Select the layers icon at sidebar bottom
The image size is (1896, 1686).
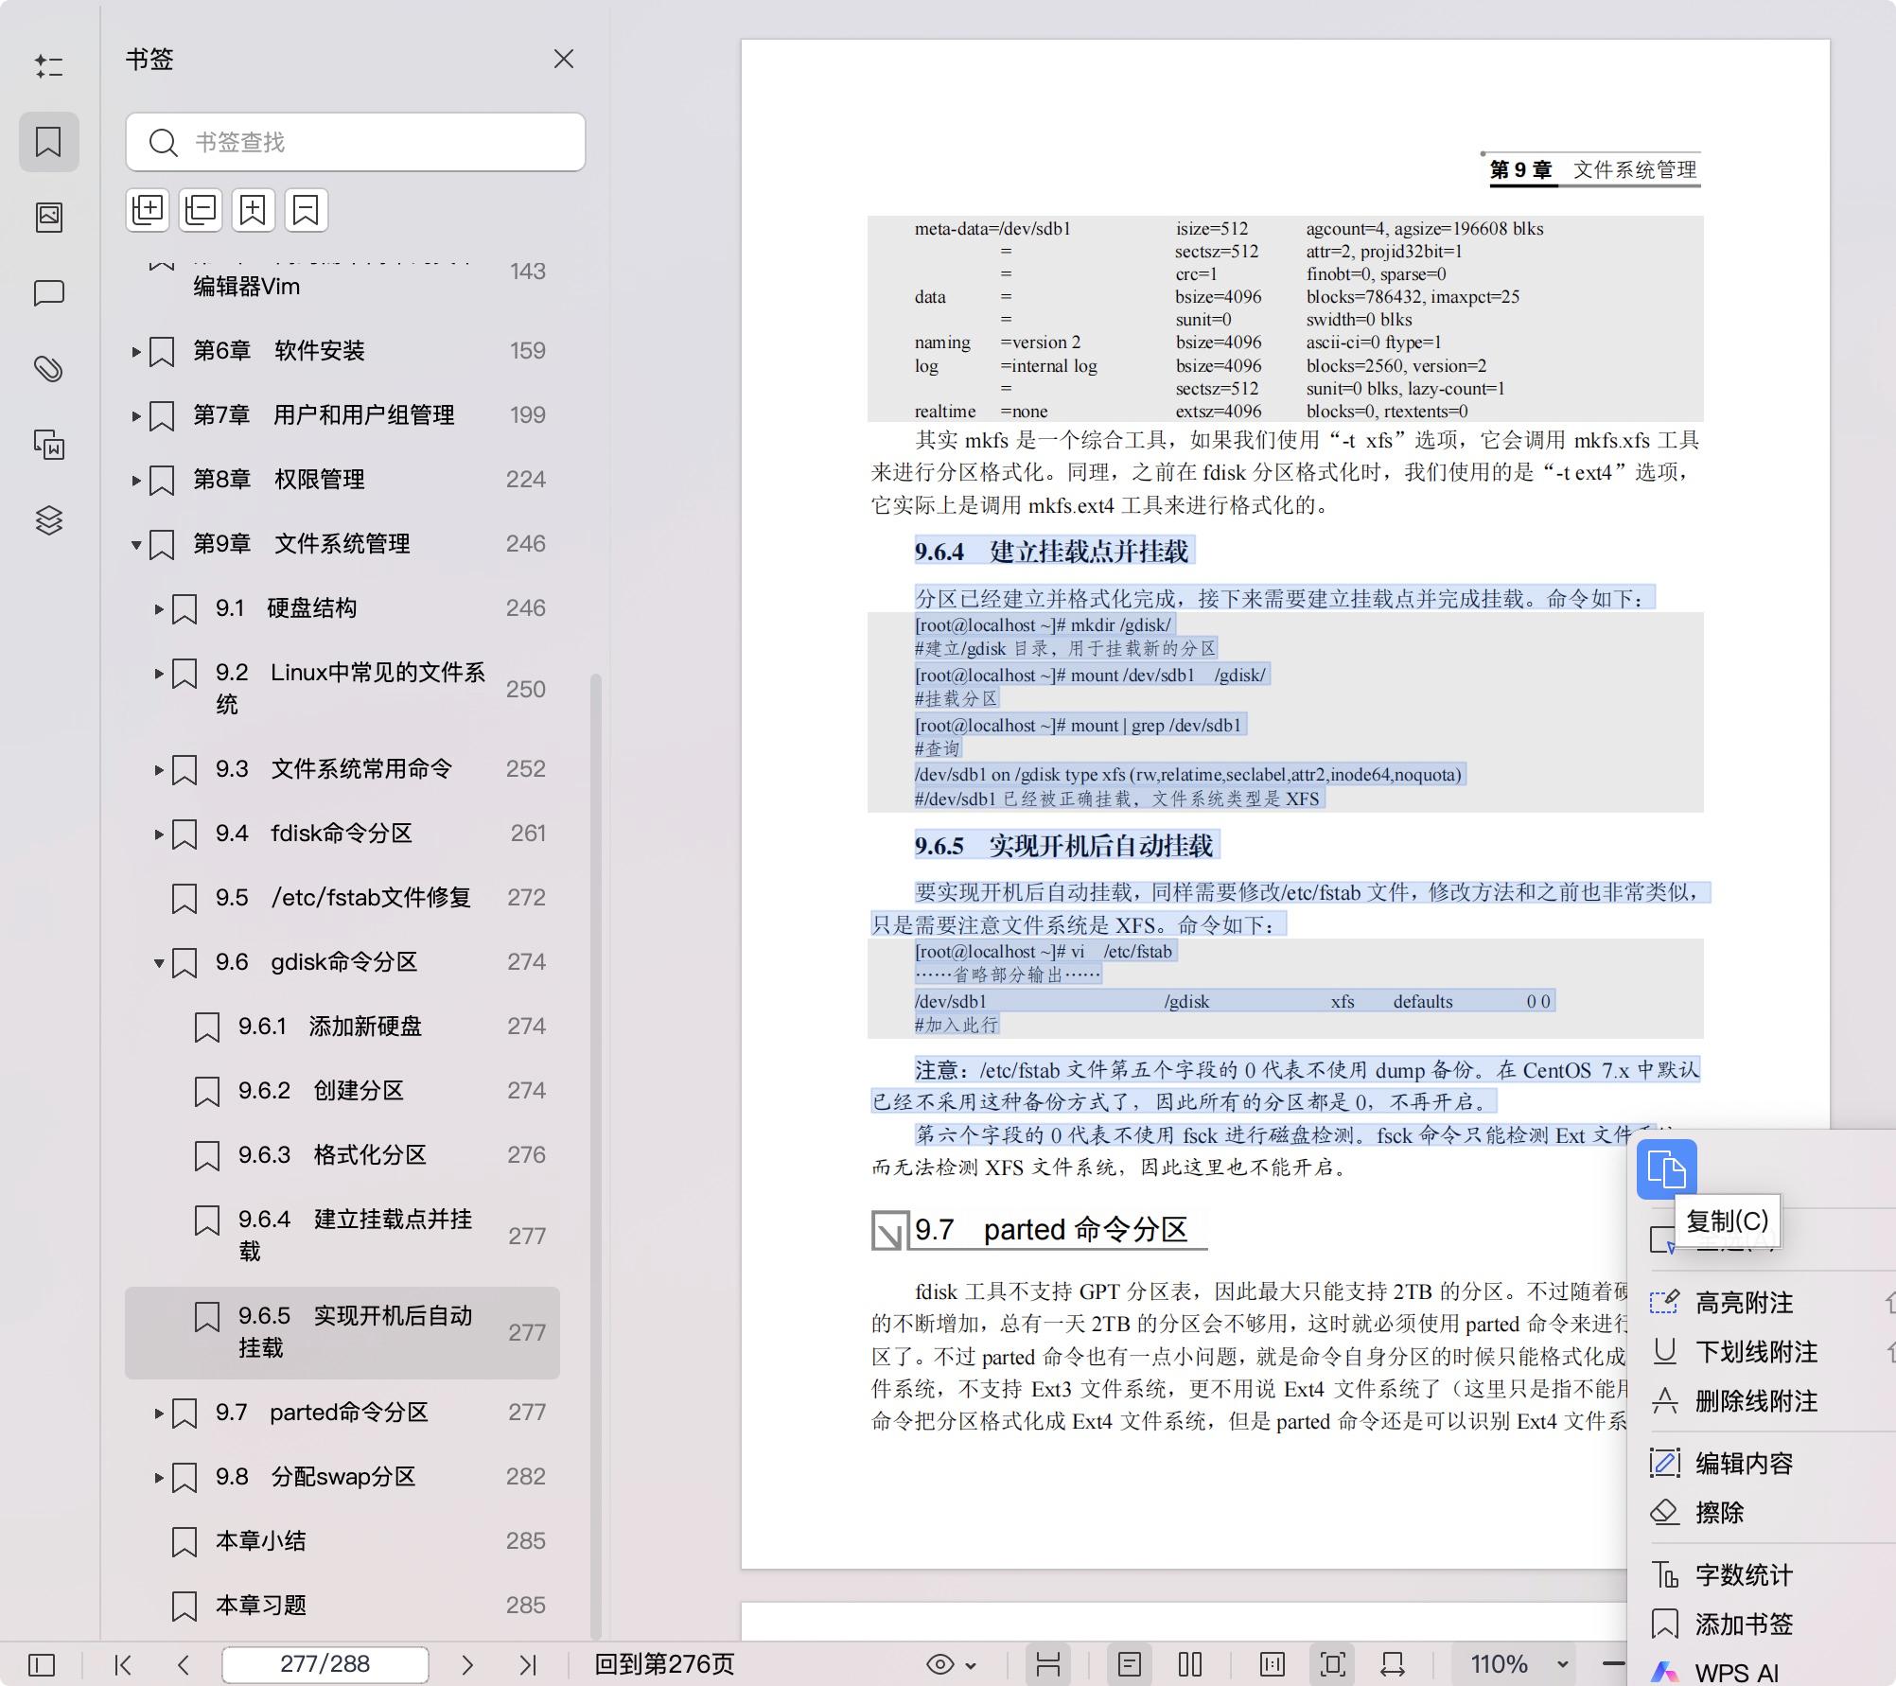pyautogui.click(x=49, y=520)
